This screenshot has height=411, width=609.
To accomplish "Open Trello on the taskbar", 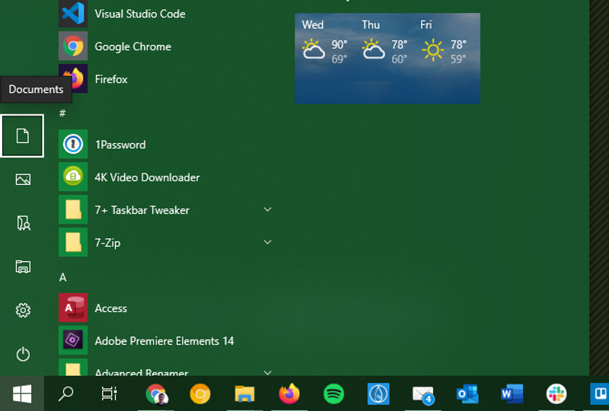I will [599, 393].
